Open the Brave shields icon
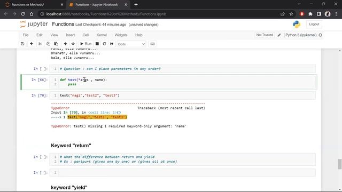342x192 pixels. point(302,14)
